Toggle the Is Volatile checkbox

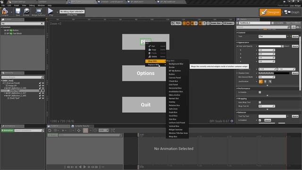coord(260,93)
